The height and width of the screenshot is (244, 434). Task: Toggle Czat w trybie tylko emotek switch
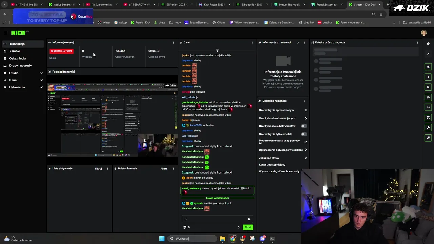(304, 134)
